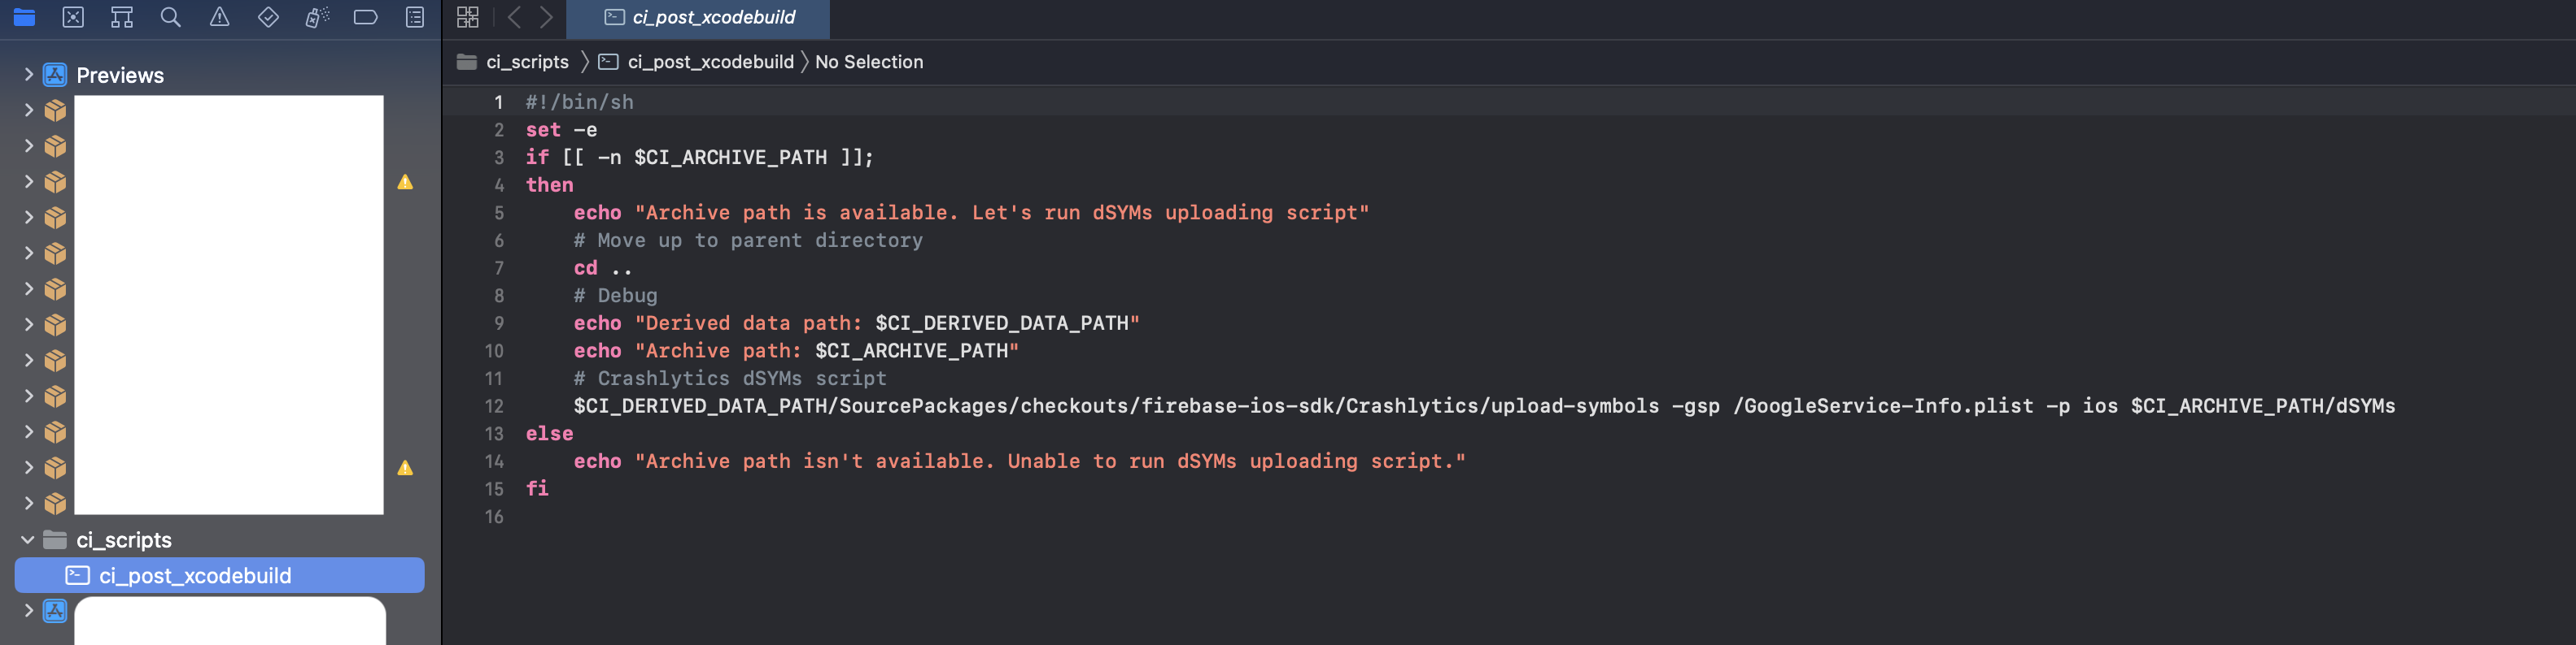Go back in editor history
Viewport: 2576px width, 645px height.
click(x=514, y=17)
